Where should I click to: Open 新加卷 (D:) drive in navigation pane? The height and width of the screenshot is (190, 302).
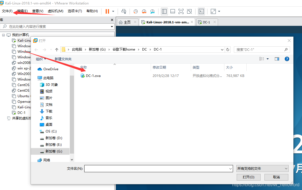51,138
